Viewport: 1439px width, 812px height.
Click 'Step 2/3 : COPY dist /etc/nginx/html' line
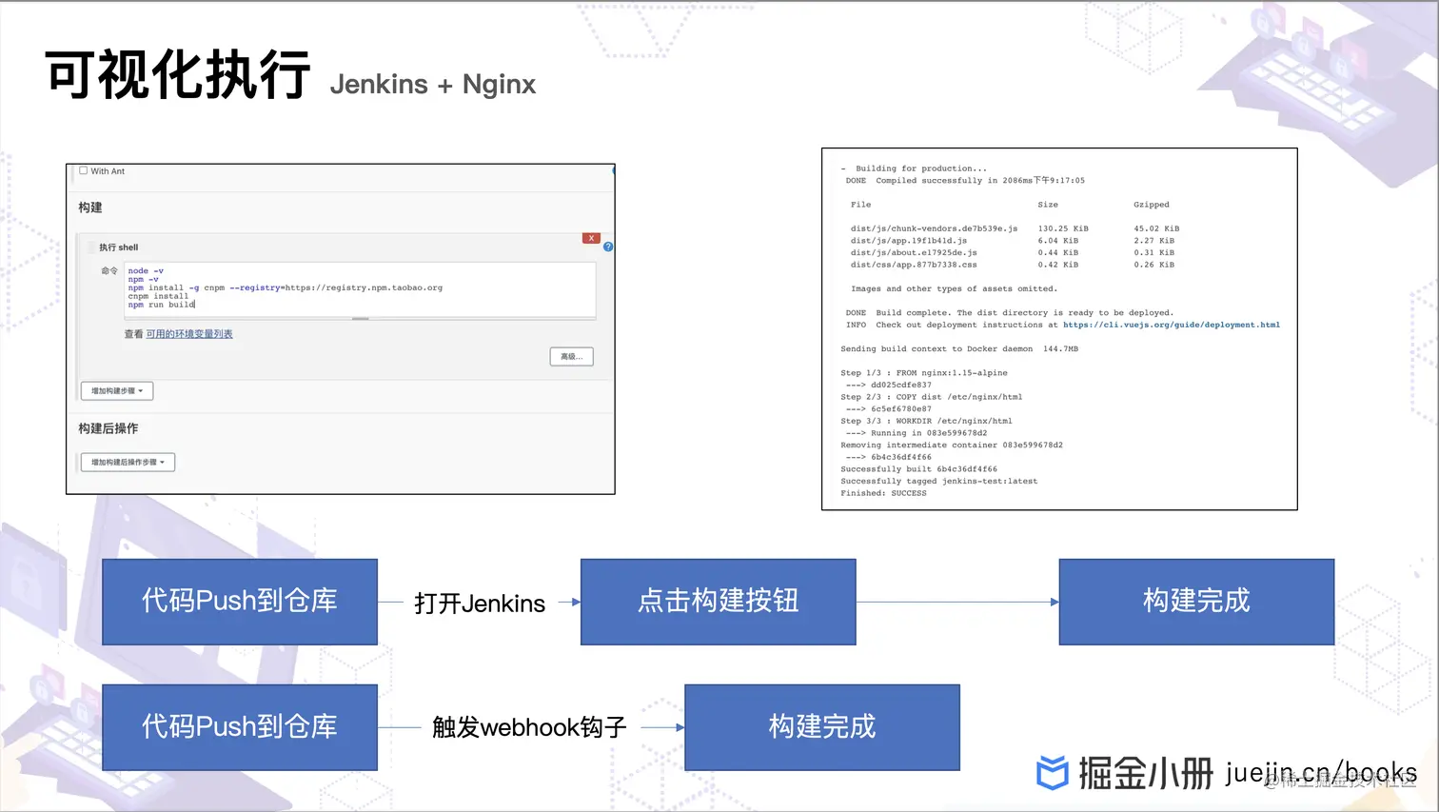pos(932,397)
